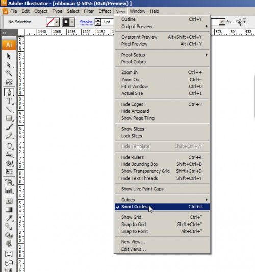
Task: Select the Magic Wand tool
Action: 9,73
